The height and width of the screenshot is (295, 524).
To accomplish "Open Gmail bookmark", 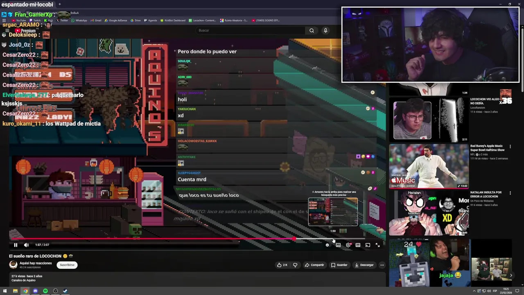I will (x=95, y=20).
